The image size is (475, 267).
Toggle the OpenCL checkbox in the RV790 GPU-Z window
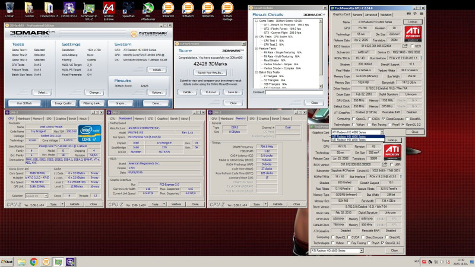pyautogui.click(x=353, y=119)
